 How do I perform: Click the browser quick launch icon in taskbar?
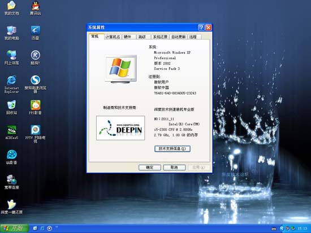click(42, 228)
